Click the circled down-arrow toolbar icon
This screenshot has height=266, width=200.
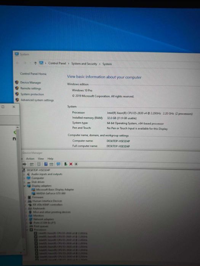[x=76, y=164]
